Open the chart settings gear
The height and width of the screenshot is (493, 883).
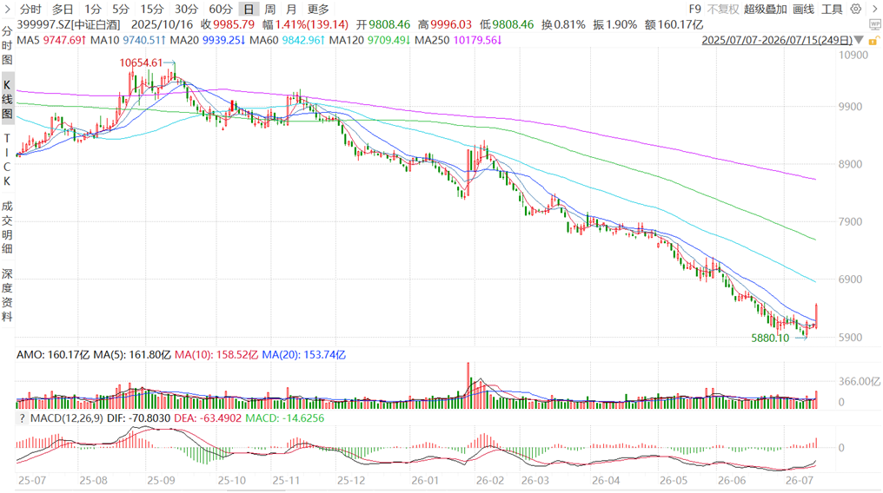pos(856,9)
